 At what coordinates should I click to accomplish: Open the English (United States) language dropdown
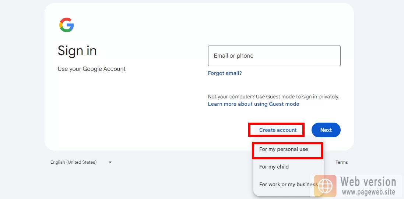(x=81, y=162)
